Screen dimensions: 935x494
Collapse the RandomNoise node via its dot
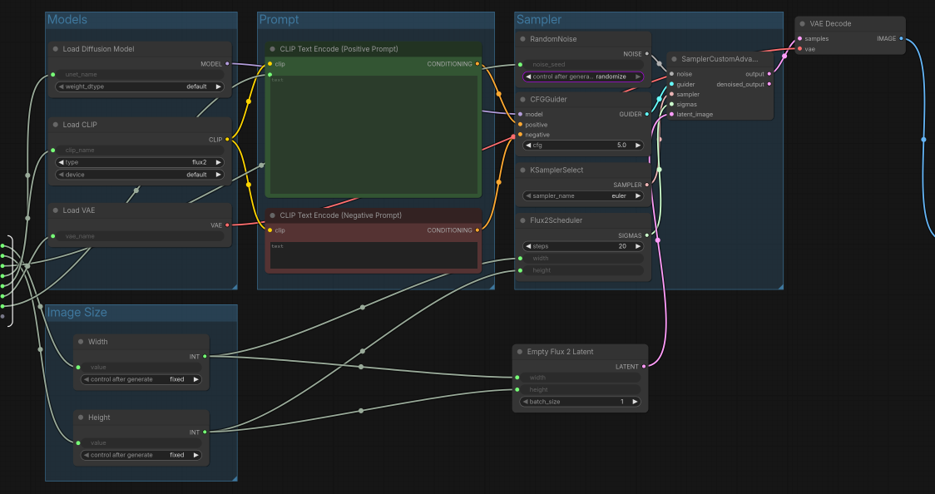(523, 39)
